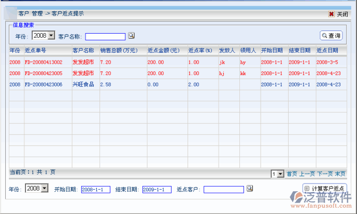The width and height of the screenshot is (357, 214).
Task: Go to 下一页 next page
Action: [325, 174]
